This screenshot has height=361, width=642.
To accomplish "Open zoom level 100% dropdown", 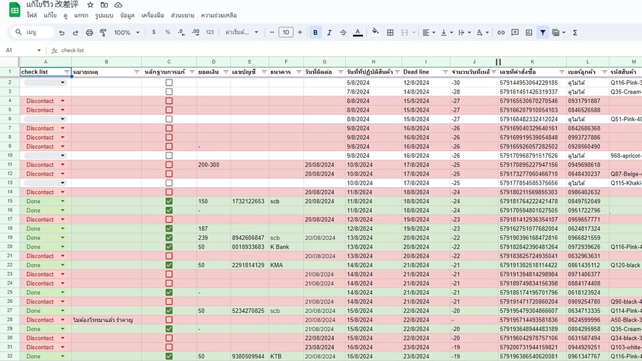I will click(x=126, y=32).
